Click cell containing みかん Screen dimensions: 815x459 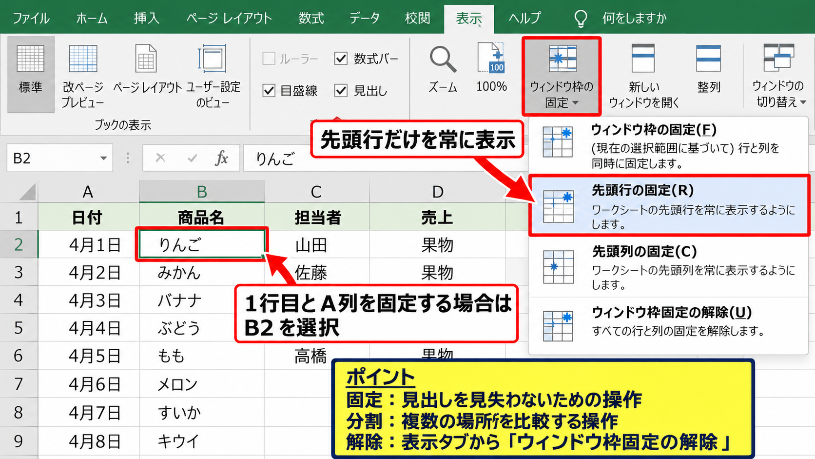coord(202,272)
